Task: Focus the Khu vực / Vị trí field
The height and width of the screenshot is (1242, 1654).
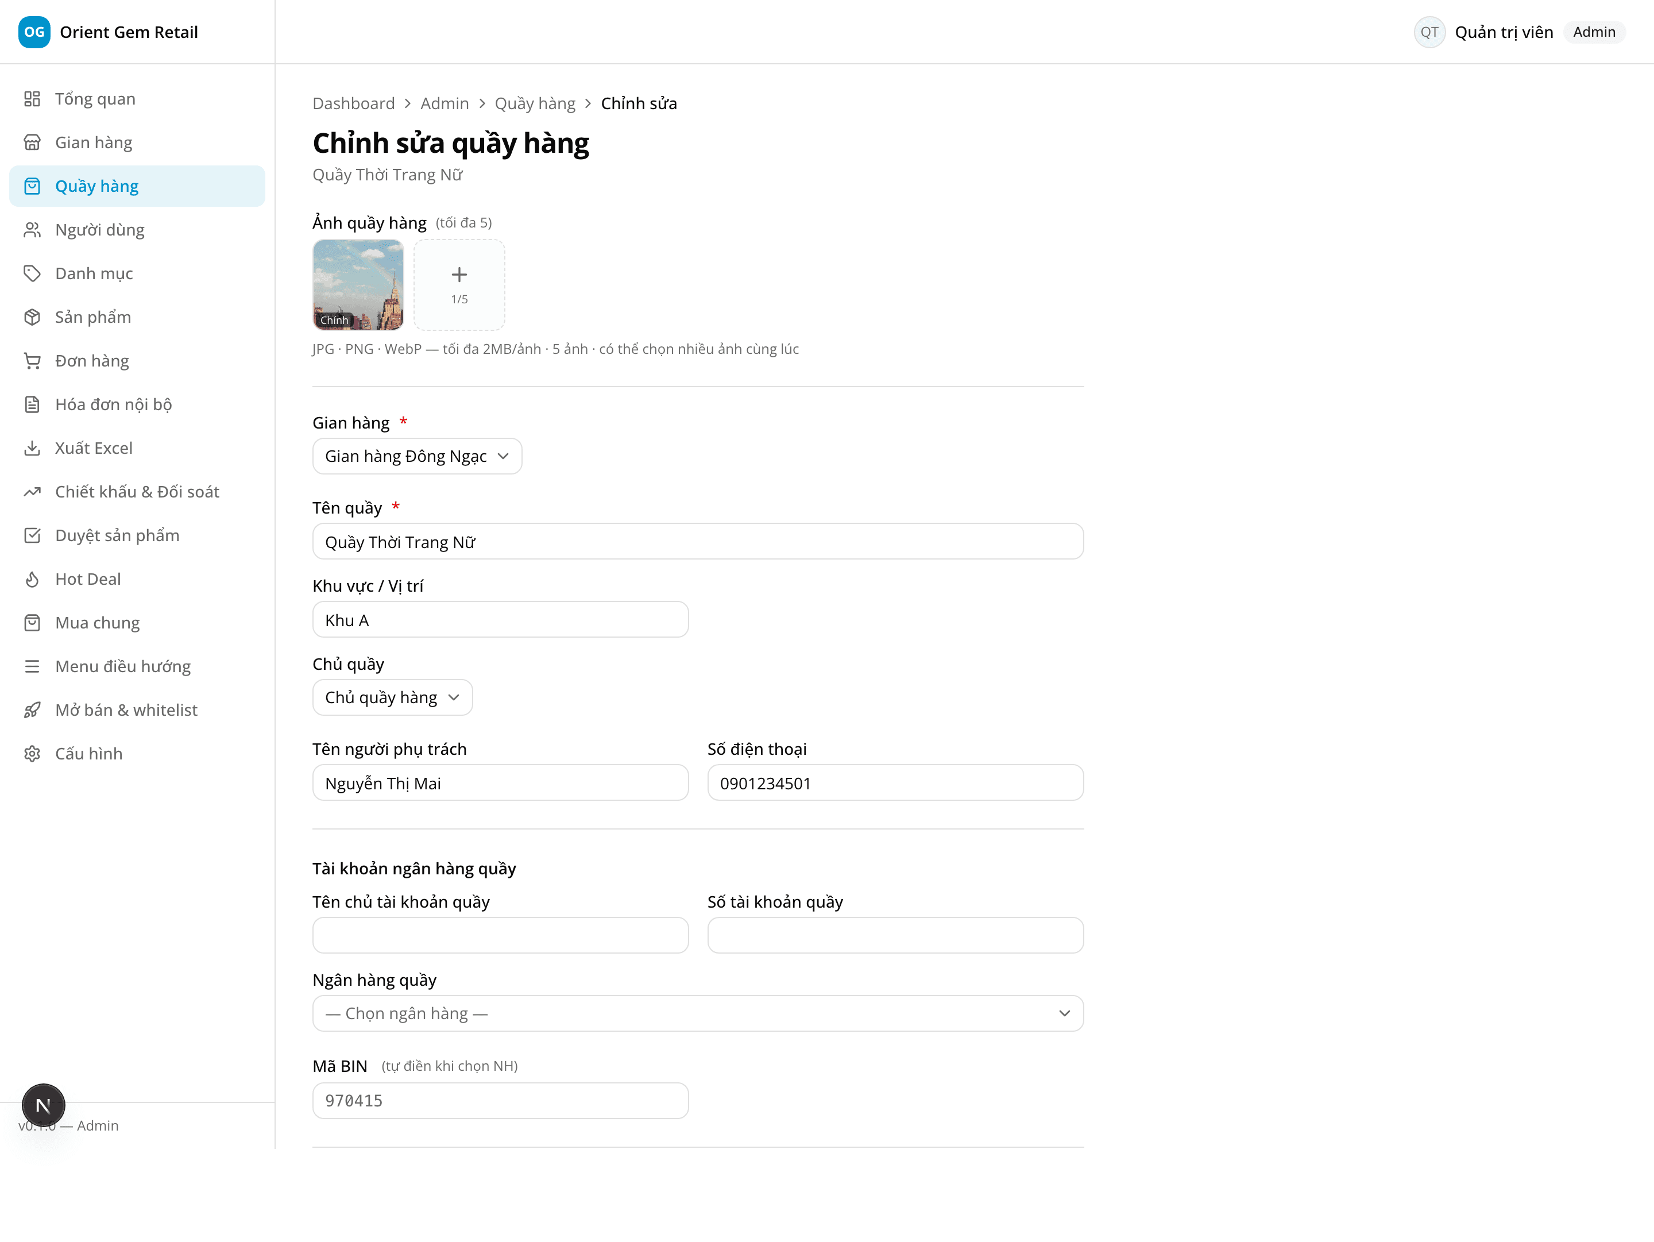Action: click(500, 620)
